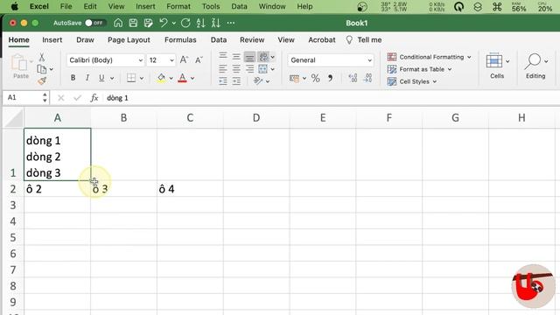Image resolution: width=560 pixels, height=315 pixels.
Task: Toggle Wrap Text button
Action: [263, 56]
